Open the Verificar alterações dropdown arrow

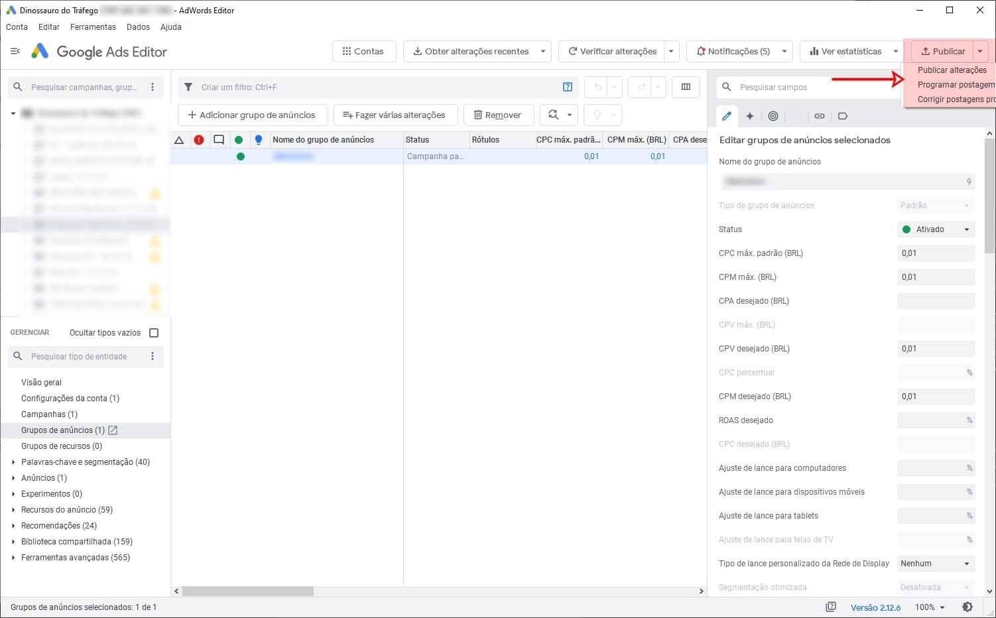click(671, 51)
